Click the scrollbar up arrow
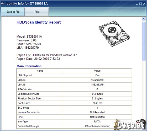The height and width of the screenshot is (131, 147). coord(144,19)
